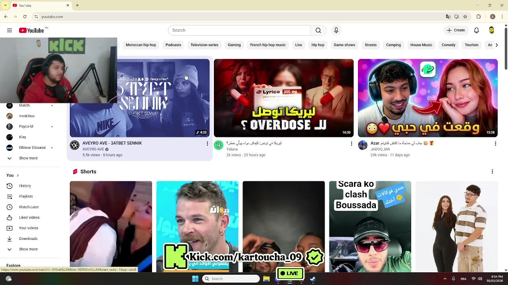Viewport: 508px width, 285px height.
Task: Open the Scara ko clash Boussada short
Action: point(370,226)
